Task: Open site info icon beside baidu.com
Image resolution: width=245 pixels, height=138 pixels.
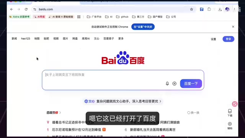Action: pos(35,9)
